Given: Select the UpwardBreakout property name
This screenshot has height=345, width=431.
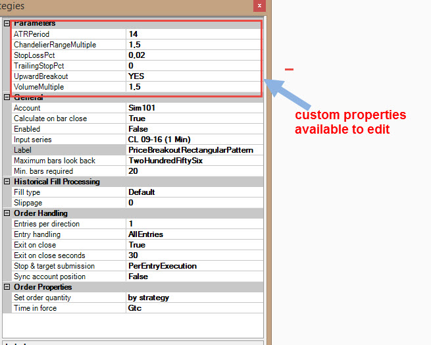Looking at the screenshot, I should click(41, 76).
